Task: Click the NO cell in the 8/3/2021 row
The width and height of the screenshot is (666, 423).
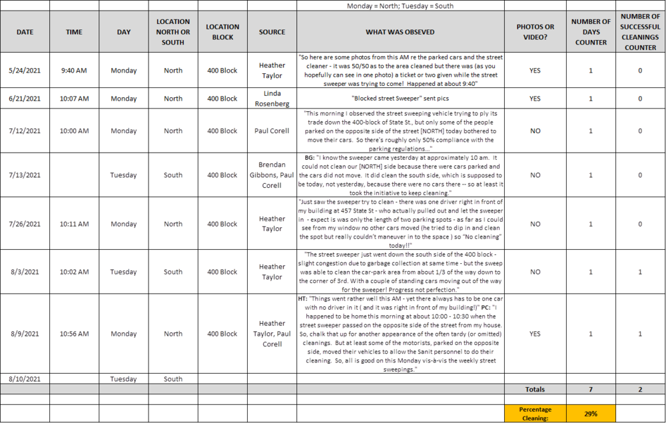Action: [x=535, y=272]
